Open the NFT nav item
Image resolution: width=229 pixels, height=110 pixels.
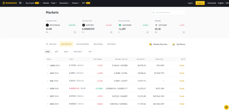86,3
